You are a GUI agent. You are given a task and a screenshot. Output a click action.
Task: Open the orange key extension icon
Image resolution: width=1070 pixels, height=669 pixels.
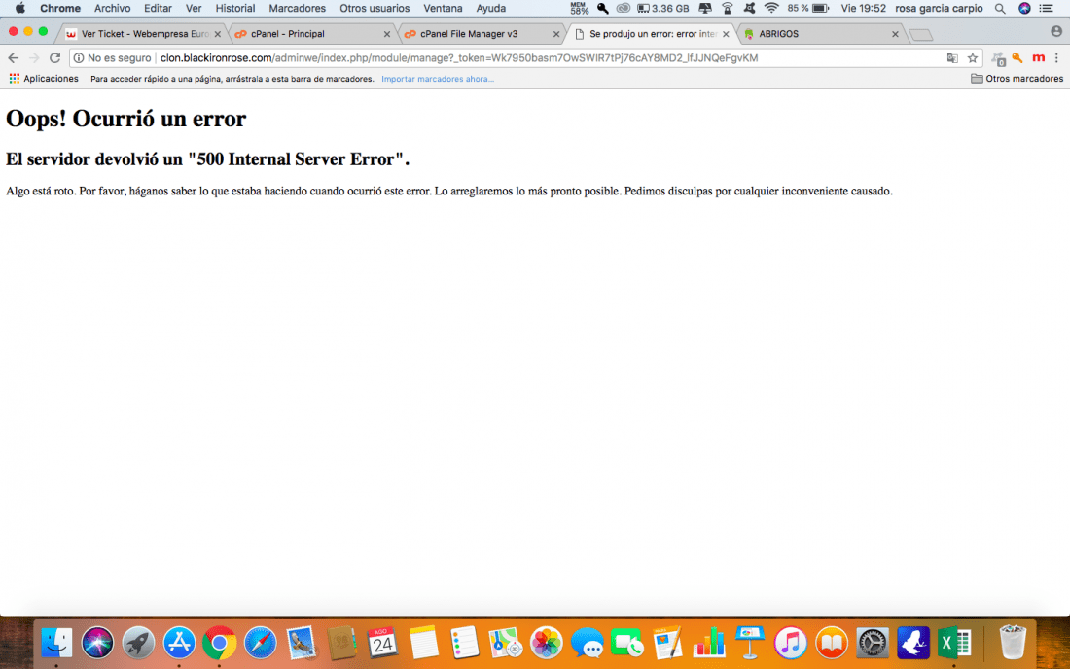coord(1017,58)
